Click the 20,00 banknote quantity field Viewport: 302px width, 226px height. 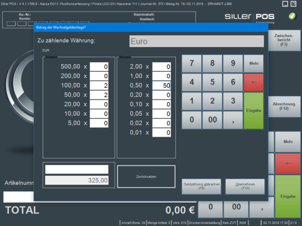99,104
